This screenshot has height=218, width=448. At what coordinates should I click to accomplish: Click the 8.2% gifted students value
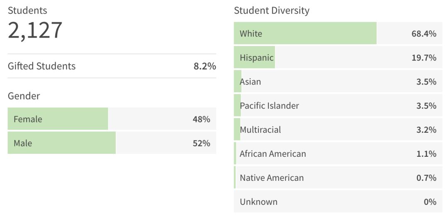pos(205,66)
